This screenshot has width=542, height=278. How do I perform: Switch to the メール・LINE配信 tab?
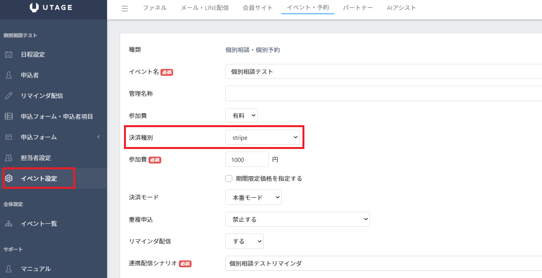click(x=205, y=8)
